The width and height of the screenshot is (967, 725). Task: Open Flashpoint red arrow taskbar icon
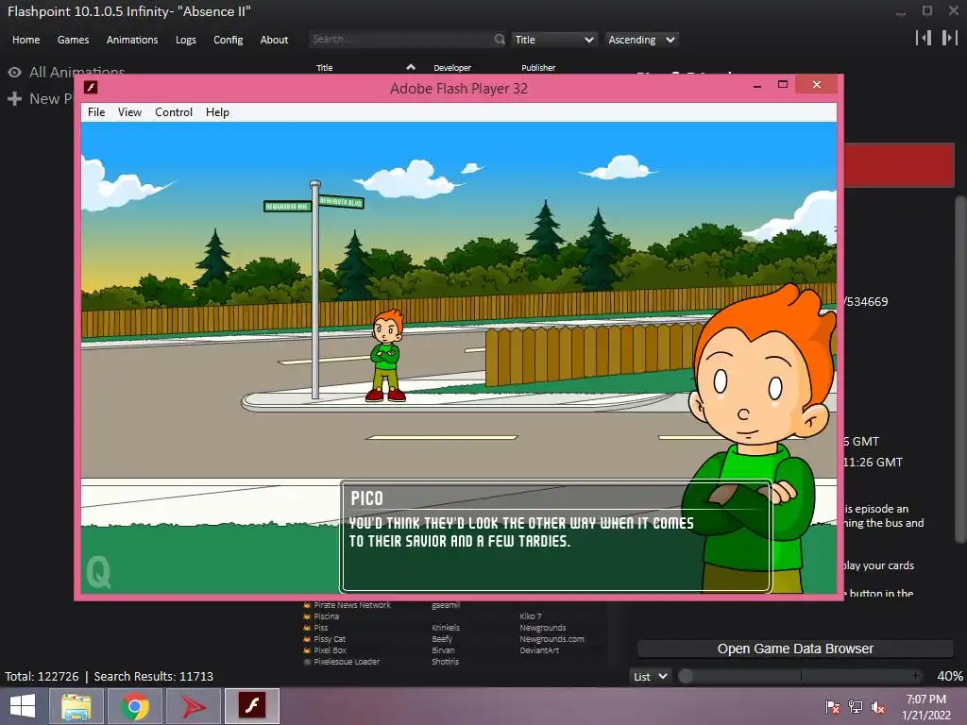194,706
